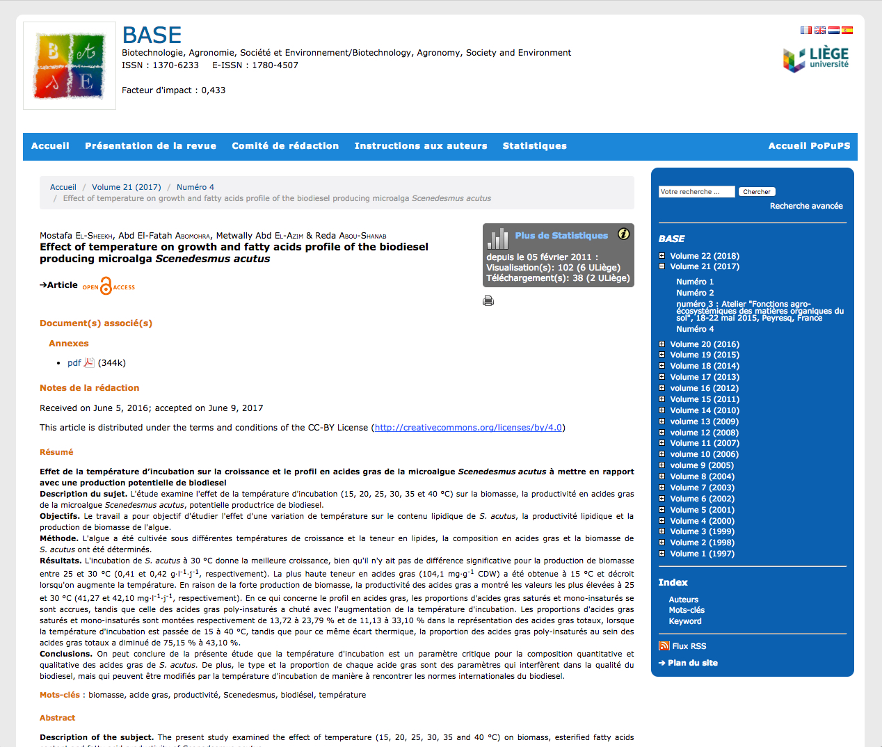
Task: Open Instructions aux auteurs menu item
Action: click(x=421, y=146)
